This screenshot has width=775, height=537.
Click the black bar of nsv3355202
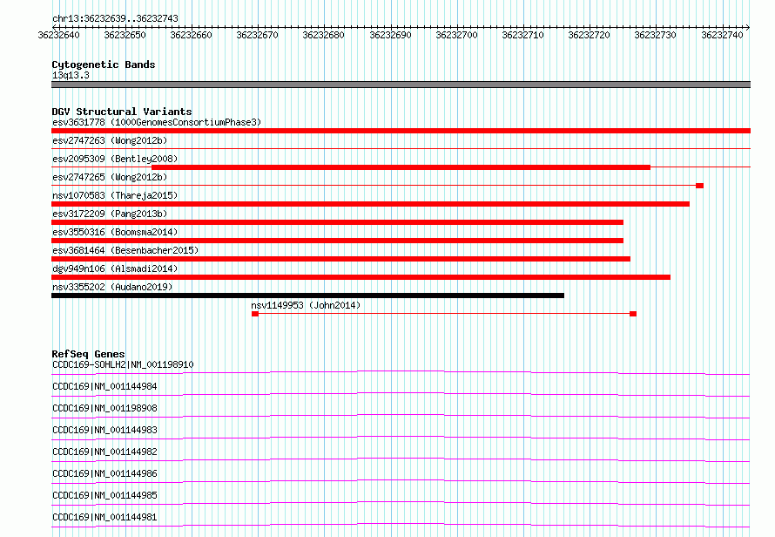click(307, 296)
